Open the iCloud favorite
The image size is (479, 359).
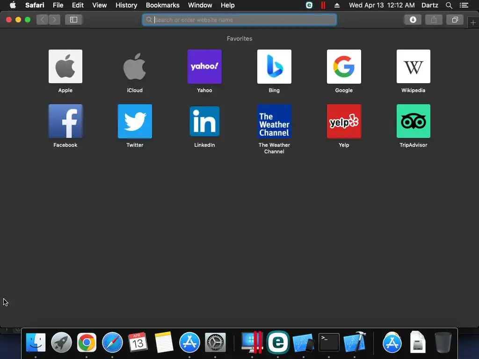[135, 66]
